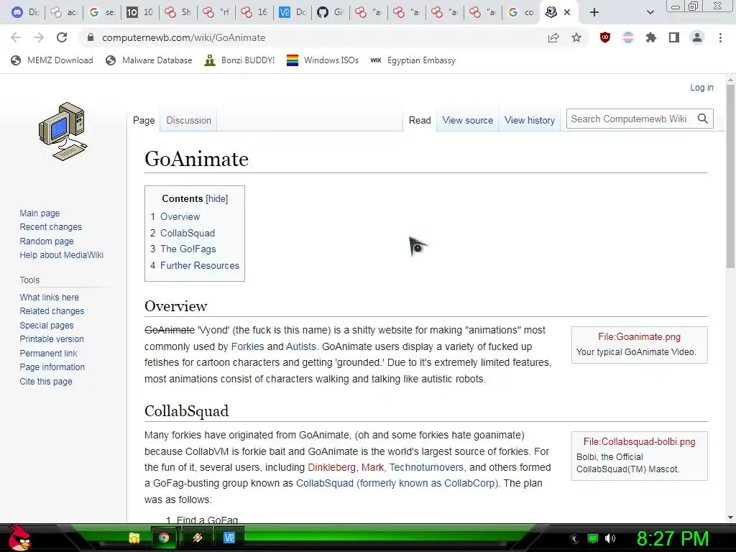This screenshot has width=736, height=552.
Task: Open the Chrome profile avatar
Action: (697, 37)
